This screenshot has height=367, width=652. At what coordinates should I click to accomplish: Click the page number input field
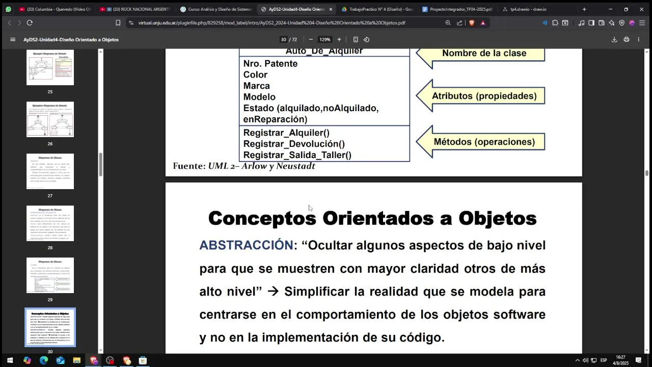pyautogui.click(x=283, y=39)
